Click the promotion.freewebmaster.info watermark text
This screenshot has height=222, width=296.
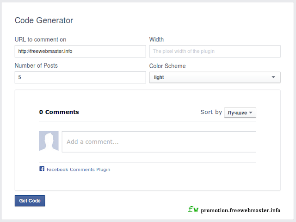point(240,210)
